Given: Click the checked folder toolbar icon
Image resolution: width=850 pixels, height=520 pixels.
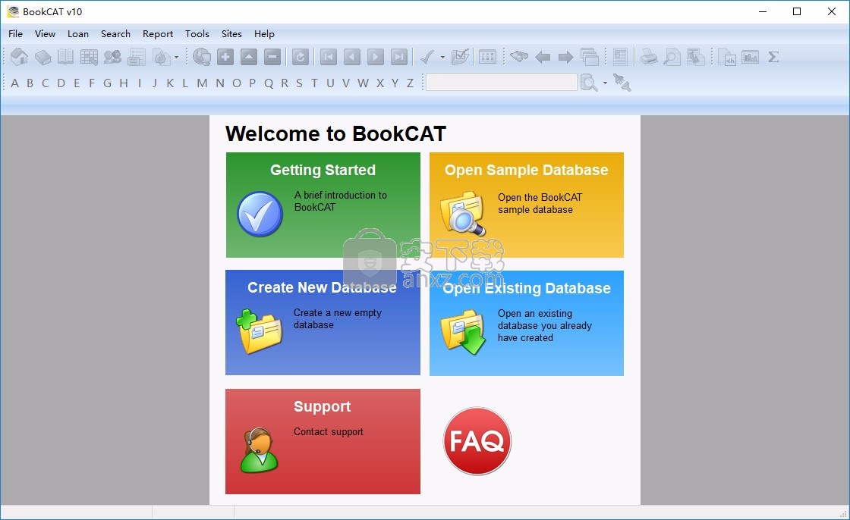Looking at the screenshot, I should coord(460,57).
